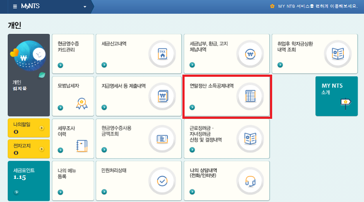Click the headset icon in 나의 상담내역
This screenshot has height=202, width=364.
(250, 181)
